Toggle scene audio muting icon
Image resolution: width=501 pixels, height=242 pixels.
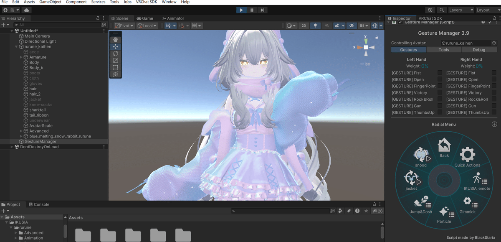pyautogui.click(x=326, y=25)
